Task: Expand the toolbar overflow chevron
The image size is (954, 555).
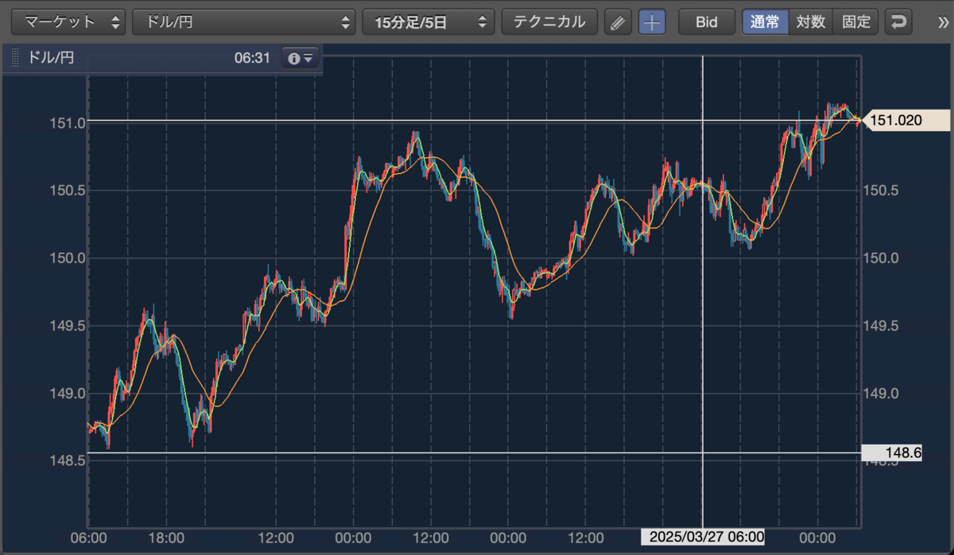Action: click(x=944, y=22)
